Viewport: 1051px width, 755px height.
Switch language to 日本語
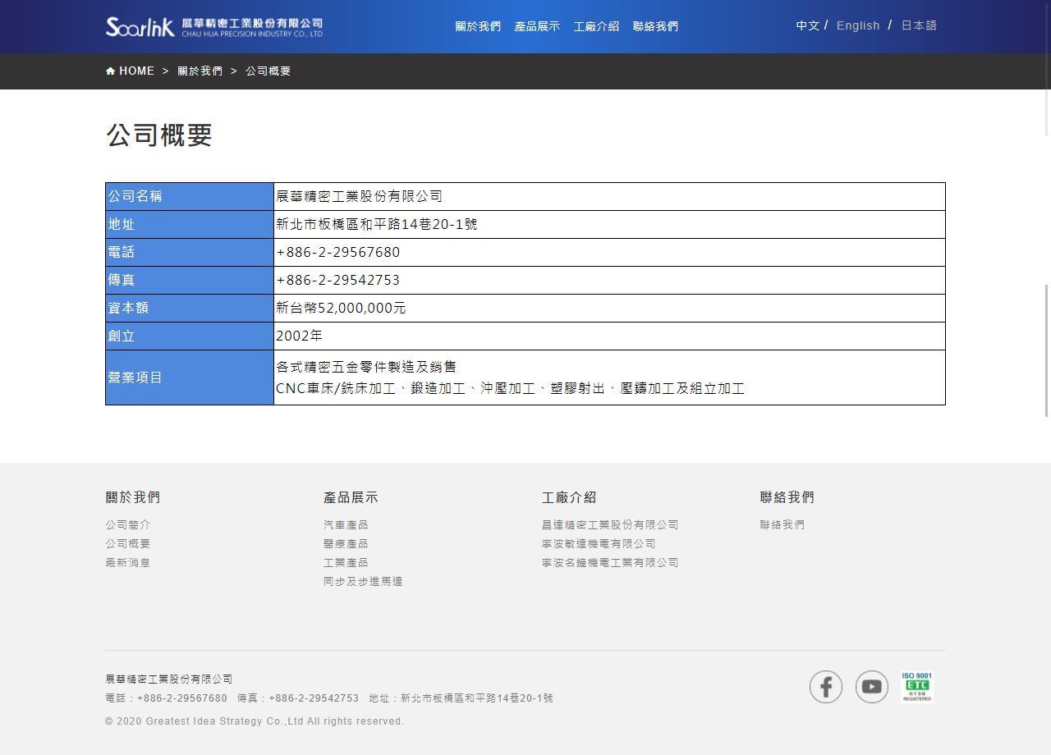919,25
